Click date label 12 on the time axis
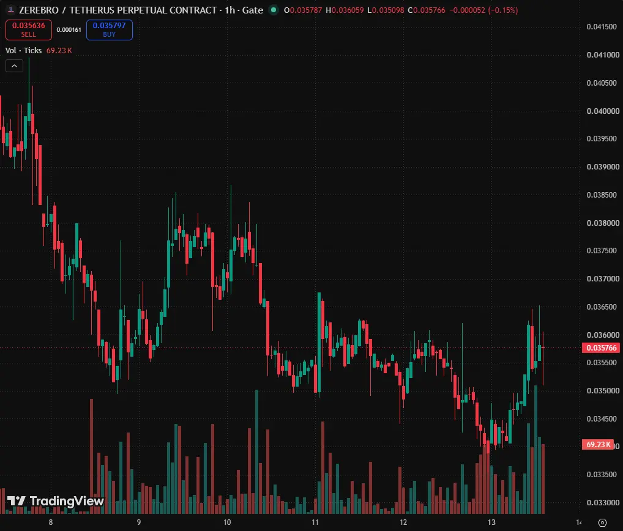This screenshot has height=531, width=623. point(403,522)
